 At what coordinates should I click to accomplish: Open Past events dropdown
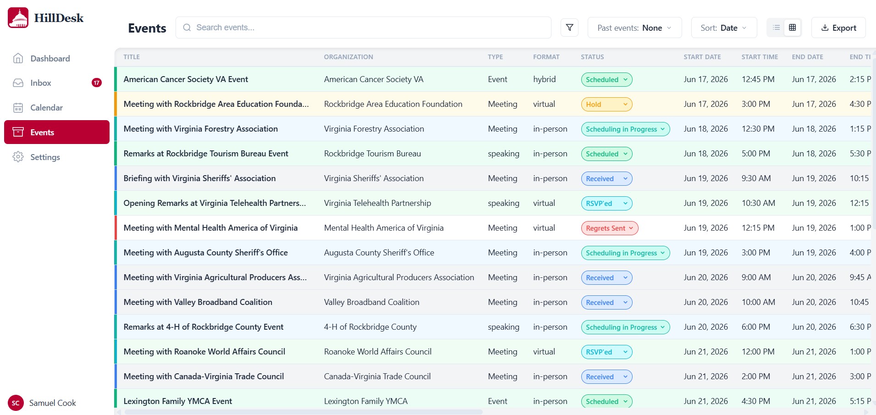click(x=634, y=28)
